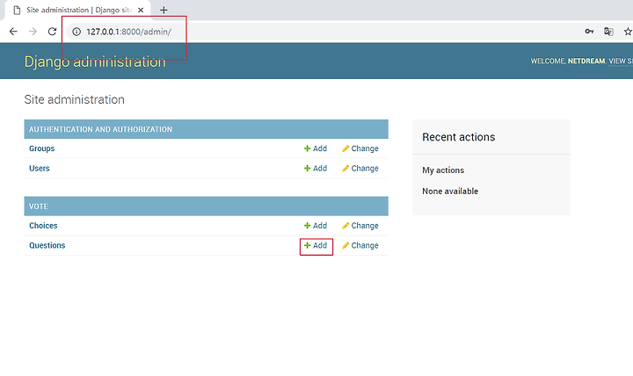Open the Questions model link

point(47,245)
